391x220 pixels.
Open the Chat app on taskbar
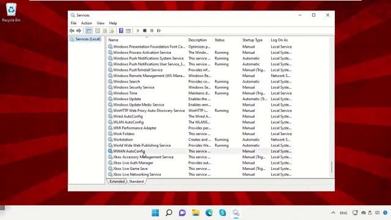point(182,213)
